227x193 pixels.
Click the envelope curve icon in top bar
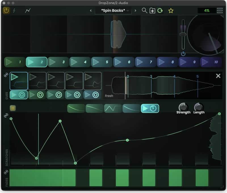pyautogui.click(x=28, y=10)
